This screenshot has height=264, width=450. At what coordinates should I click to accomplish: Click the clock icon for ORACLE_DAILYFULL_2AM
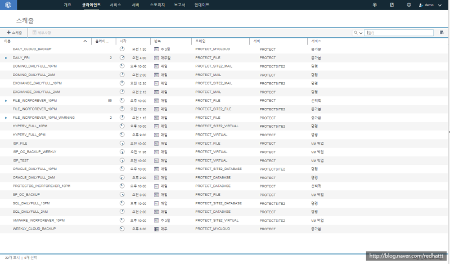tap(122, 177)
